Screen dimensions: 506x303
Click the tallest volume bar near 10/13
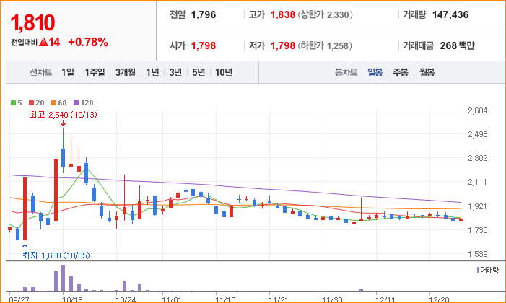point(63,278)
